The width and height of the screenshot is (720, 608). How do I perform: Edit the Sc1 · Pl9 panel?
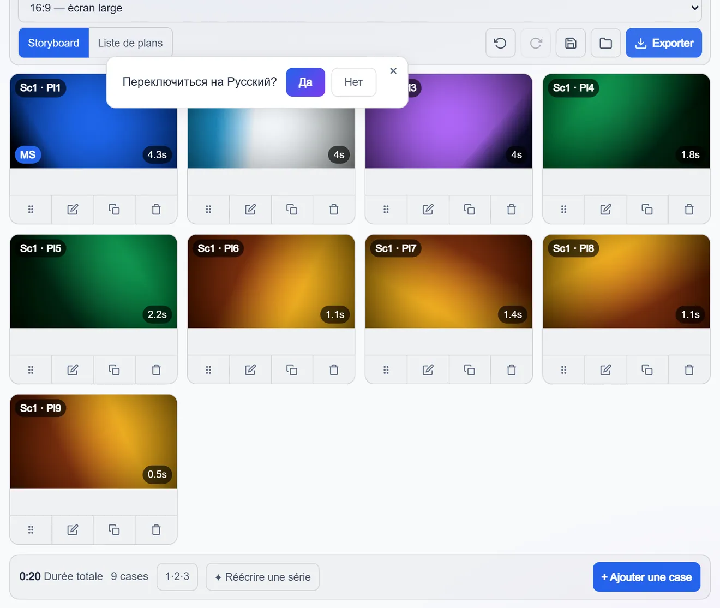73,530
